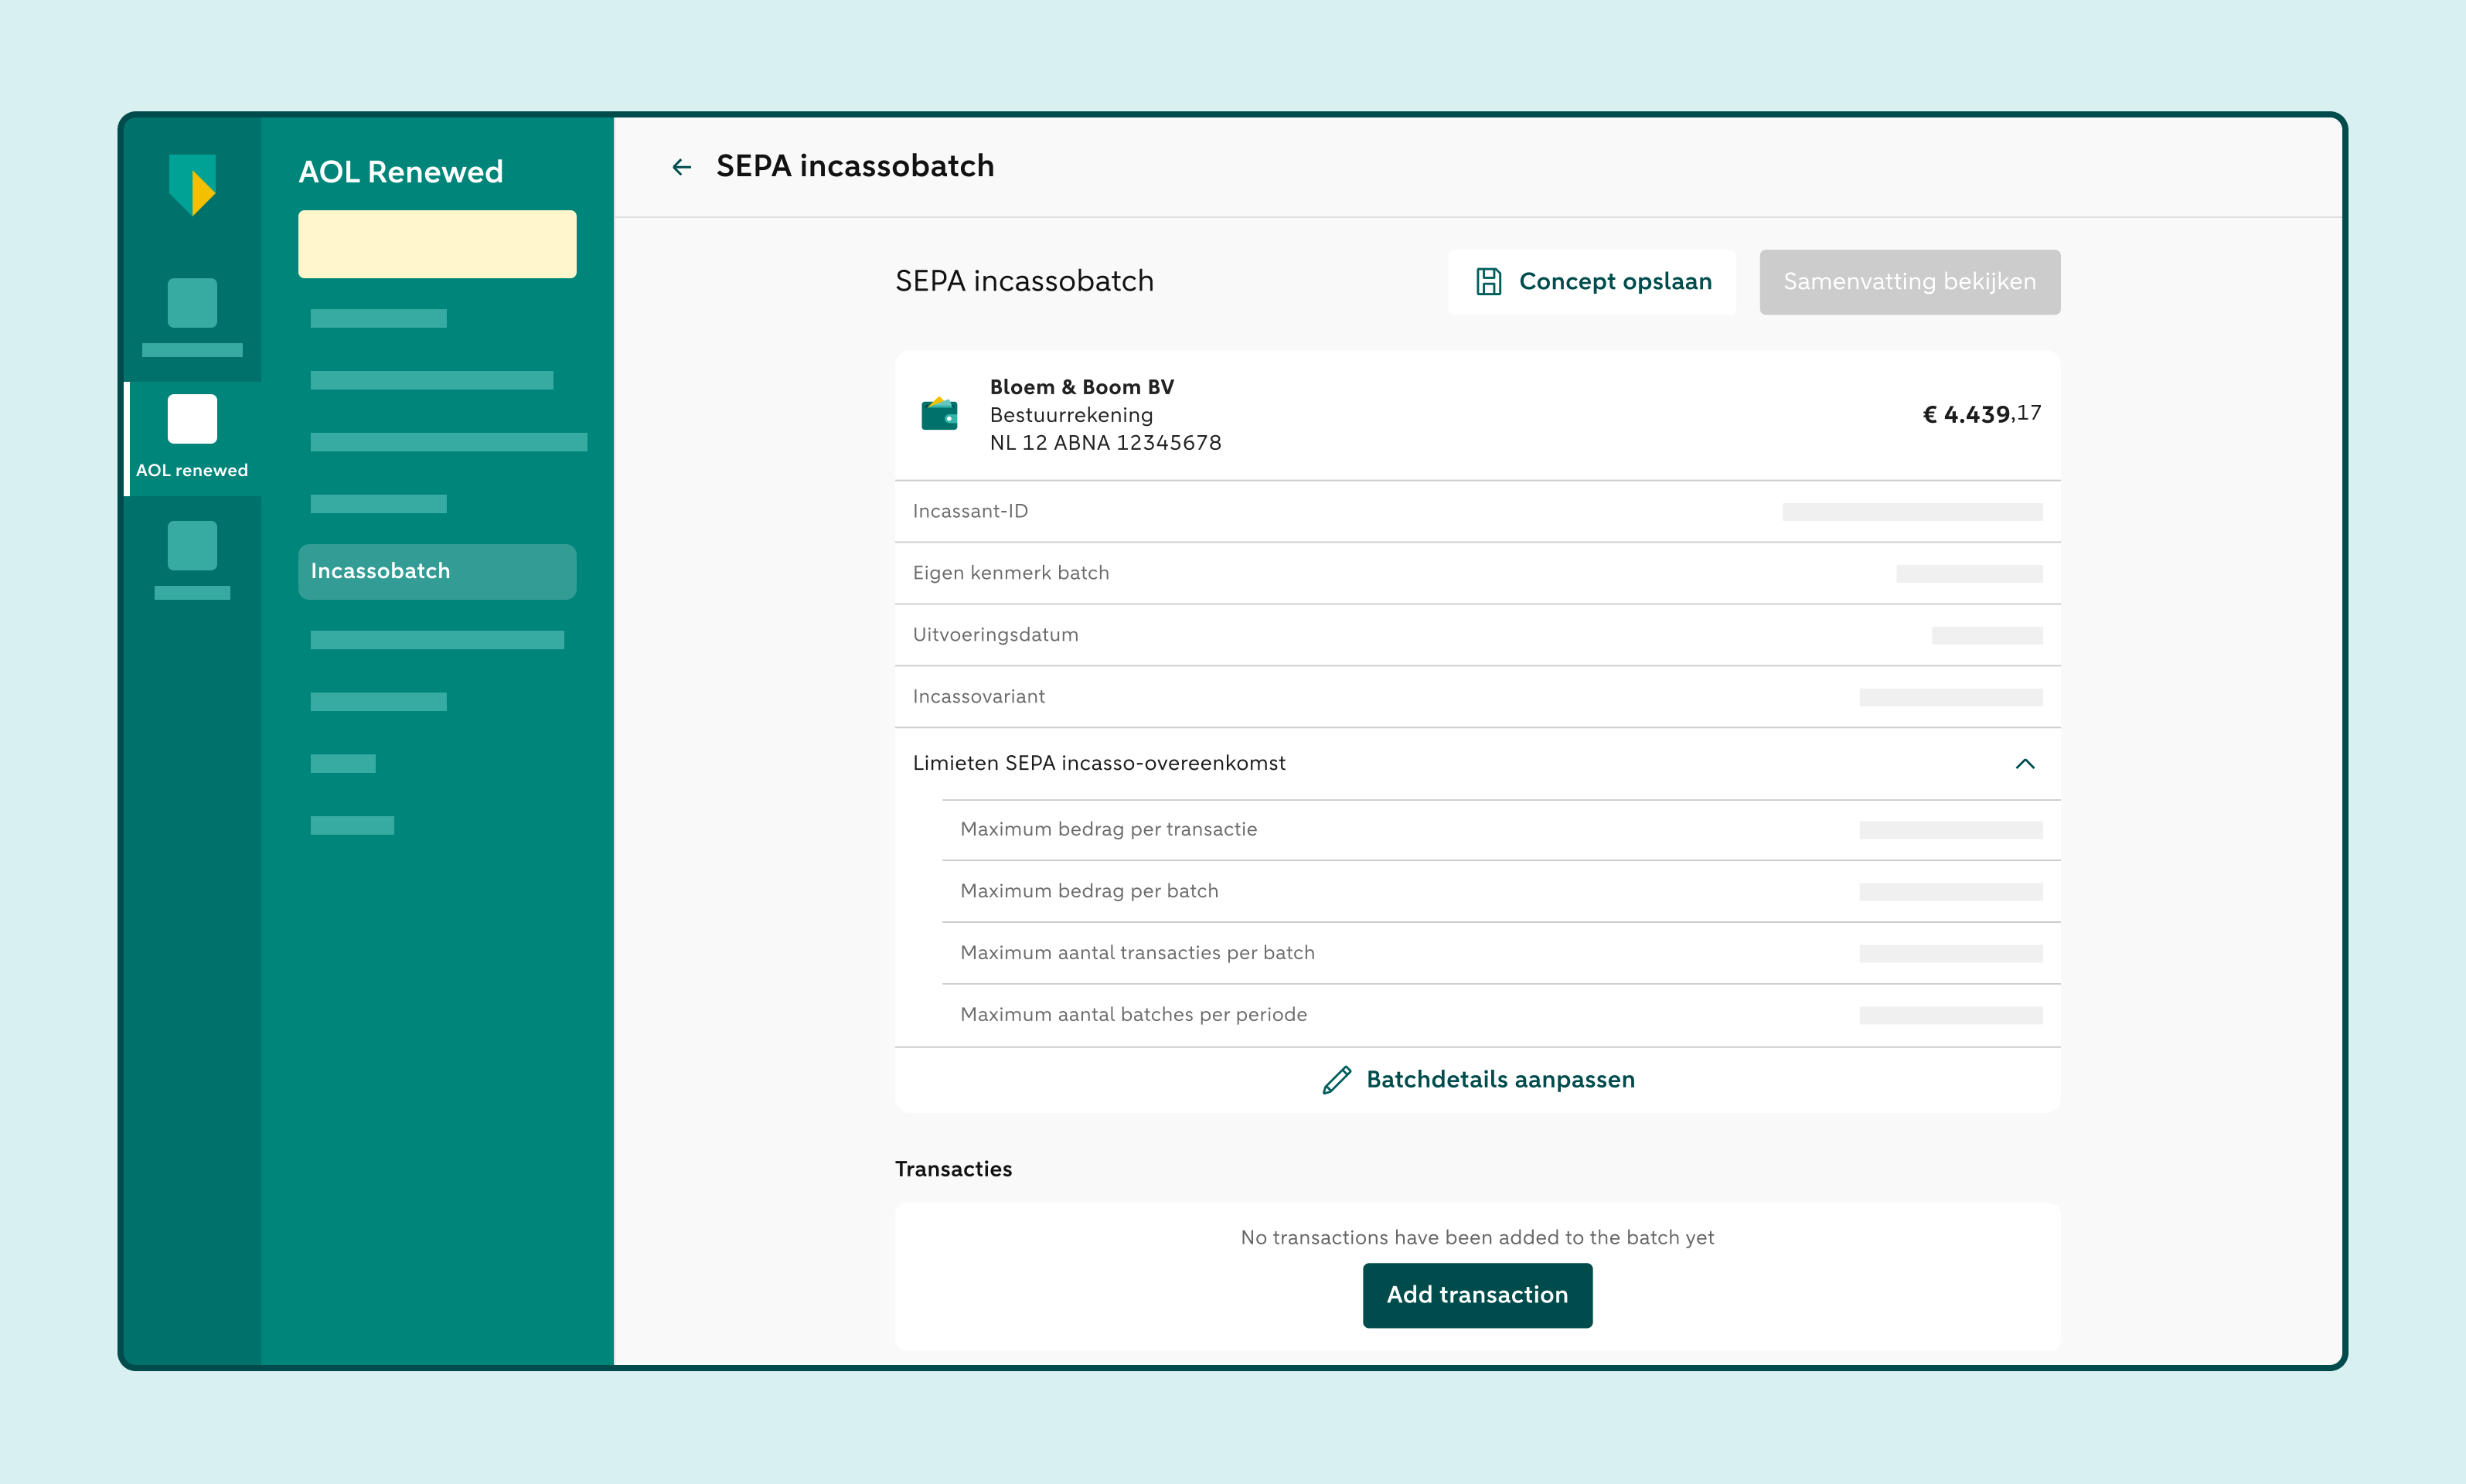The height and width of the screenshot is (1484, 2466).
Task: Select the Eigen kenmerk batch label
Action: coord(1011,573)
